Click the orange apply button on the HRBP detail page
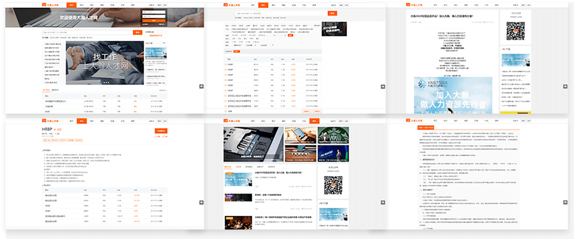 coord(161,131)
